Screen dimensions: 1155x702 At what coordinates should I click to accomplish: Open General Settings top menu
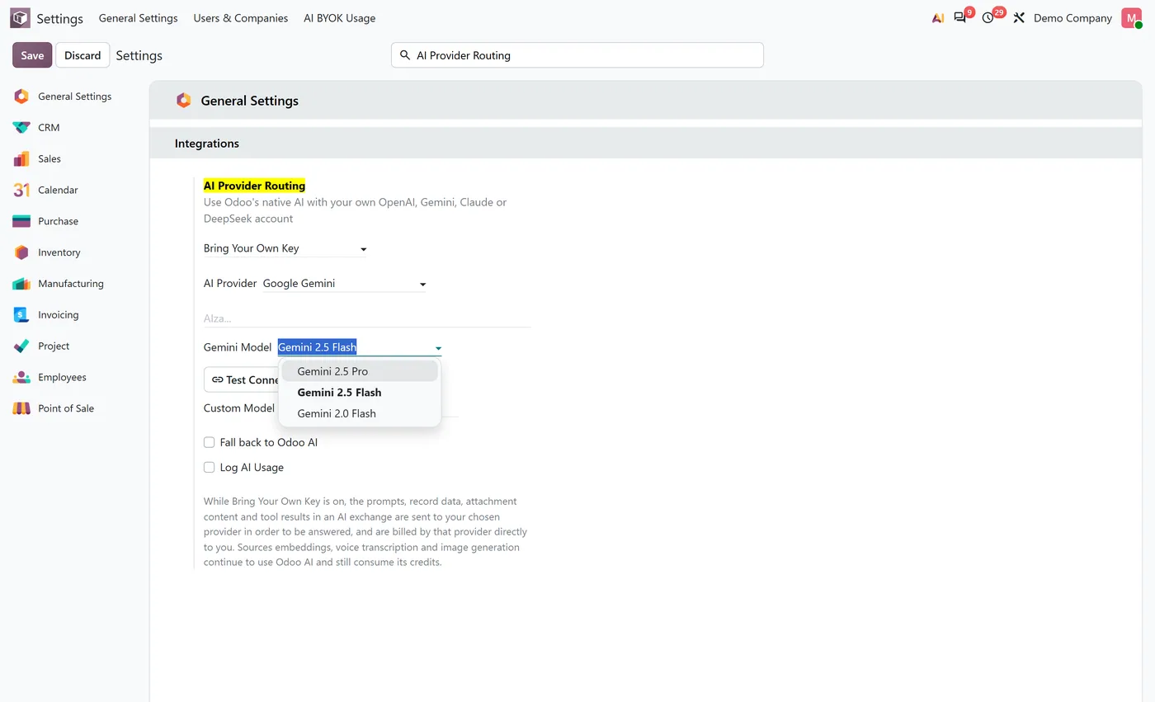[x=138, y=18]
